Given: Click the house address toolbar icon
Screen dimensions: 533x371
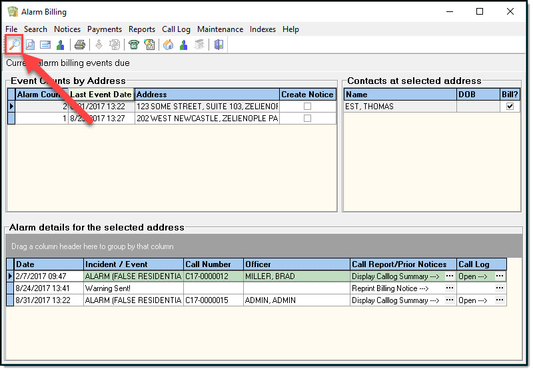Looking at the screenshot, I should coord(168,45).
